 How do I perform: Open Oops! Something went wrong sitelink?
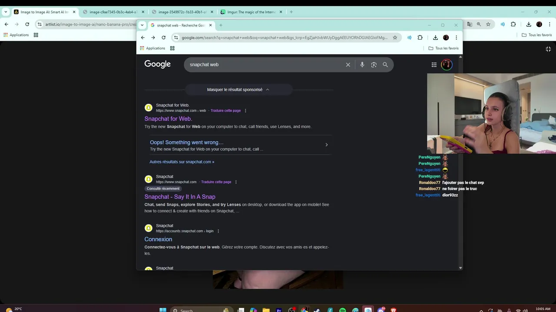(x=187, y=142)
